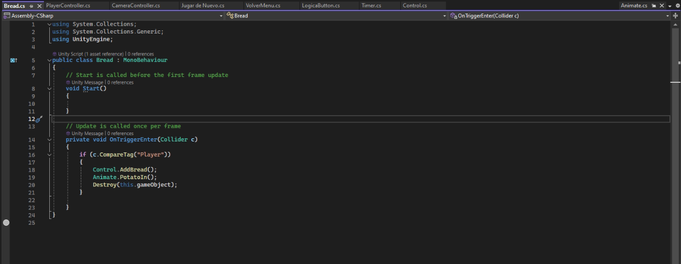Collapse the if CompareTag block
Image resolution: width=681 pixels, height=264 pixels.
pyautogui.click(x=49, y=155)
